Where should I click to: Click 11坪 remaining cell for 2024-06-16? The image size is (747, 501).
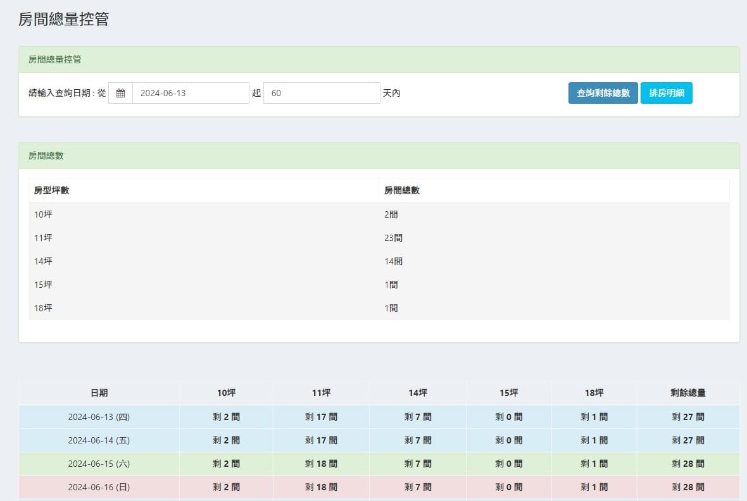pyautogui.click(x=321, y=487)
